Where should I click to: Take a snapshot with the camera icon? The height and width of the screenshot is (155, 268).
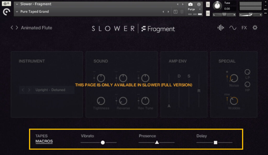pos(190,4)
